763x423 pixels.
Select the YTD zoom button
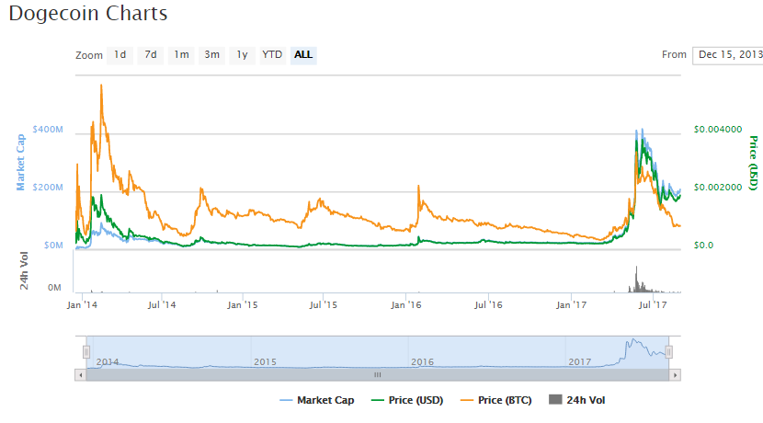coord(272,55)
